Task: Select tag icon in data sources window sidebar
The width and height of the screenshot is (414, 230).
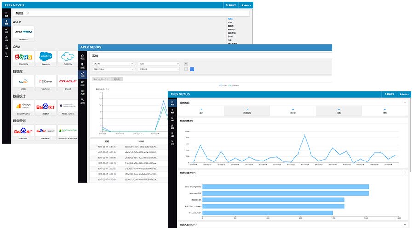Action: [6, 39]
